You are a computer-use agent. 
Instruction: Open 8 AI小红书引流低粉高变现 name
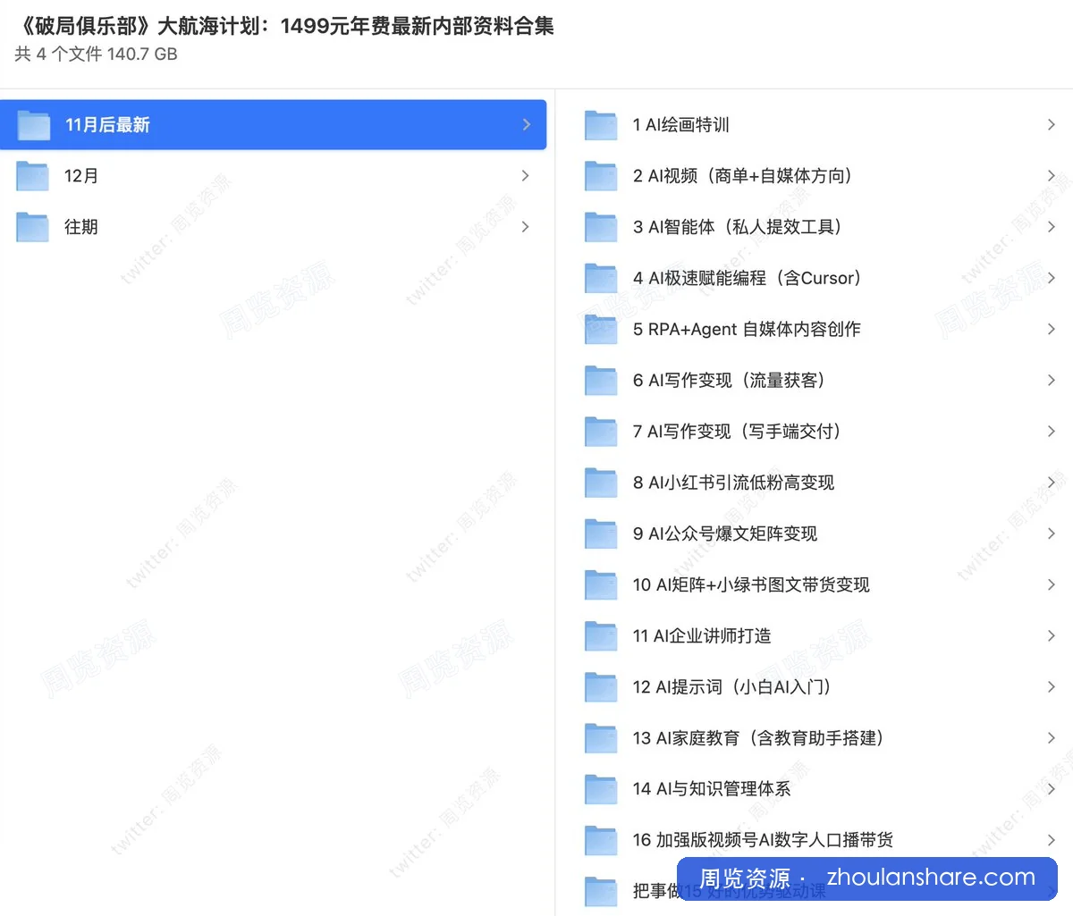(733, 483)
